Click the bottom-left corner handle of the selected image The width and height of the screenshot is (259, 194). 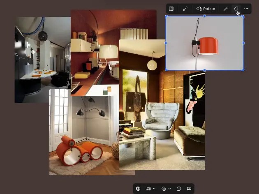pos(166,70)
